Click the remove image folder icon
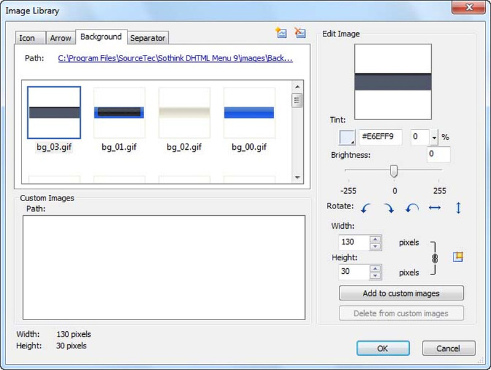The width and height of the screenshot is (491, 370). tap(300, 33)
